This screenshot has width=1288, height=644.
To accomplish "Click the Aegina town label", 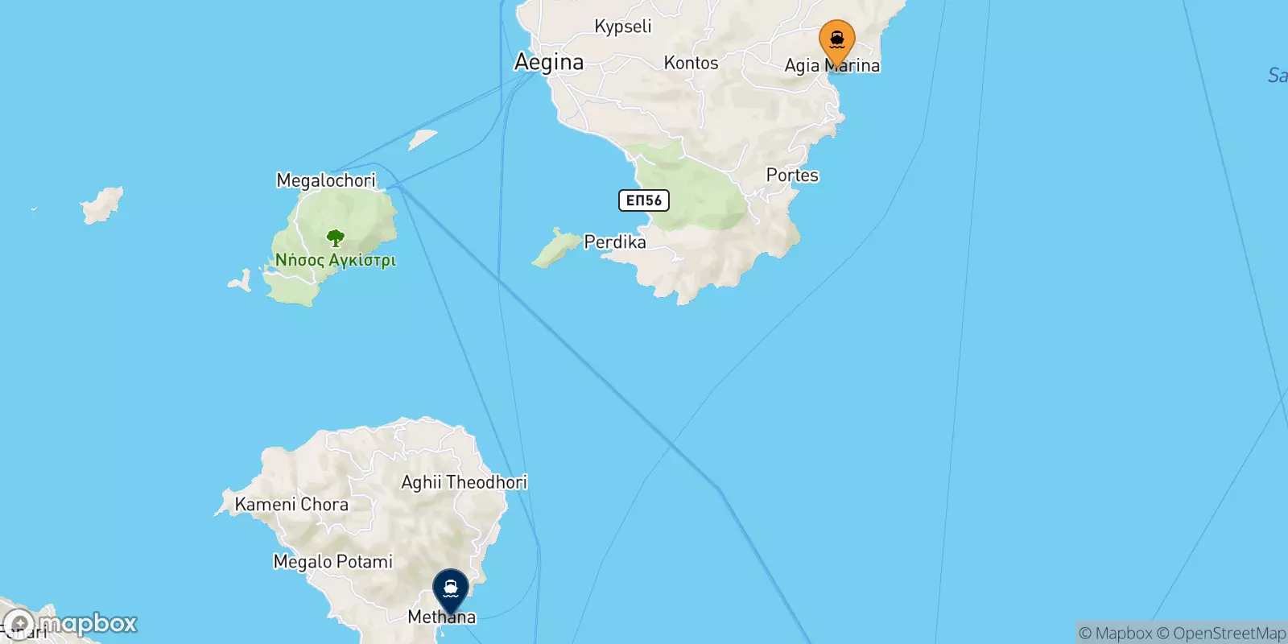I will tap(549, 63).
